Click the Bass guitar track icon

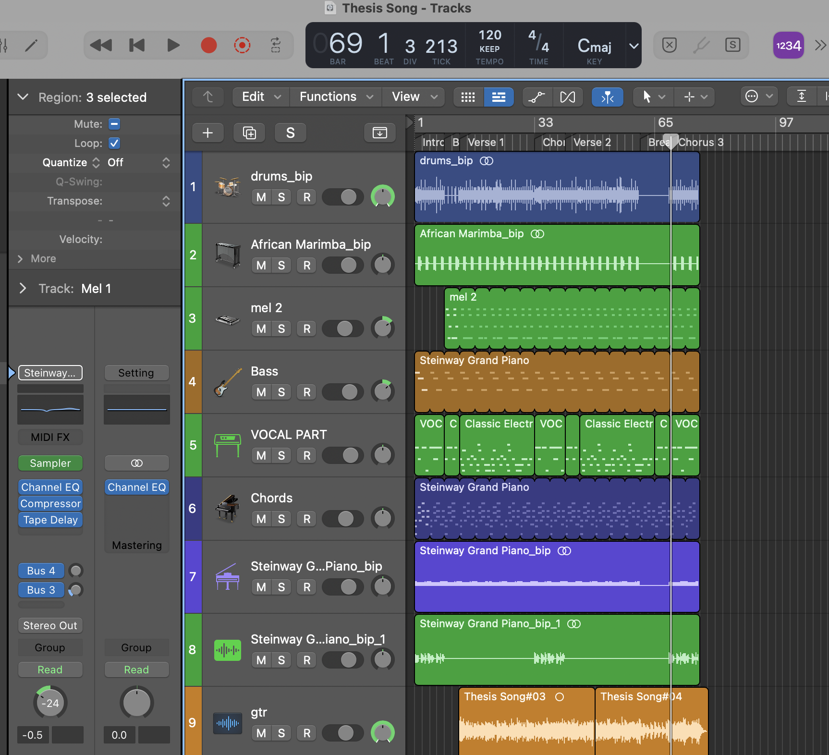[x=227, y=382]
